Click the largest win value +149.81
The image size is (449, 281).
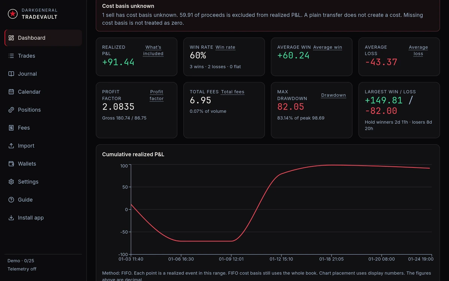384,100
